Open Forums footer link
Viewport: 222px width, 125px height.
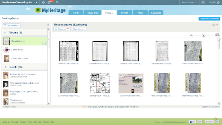coord(46,122)
